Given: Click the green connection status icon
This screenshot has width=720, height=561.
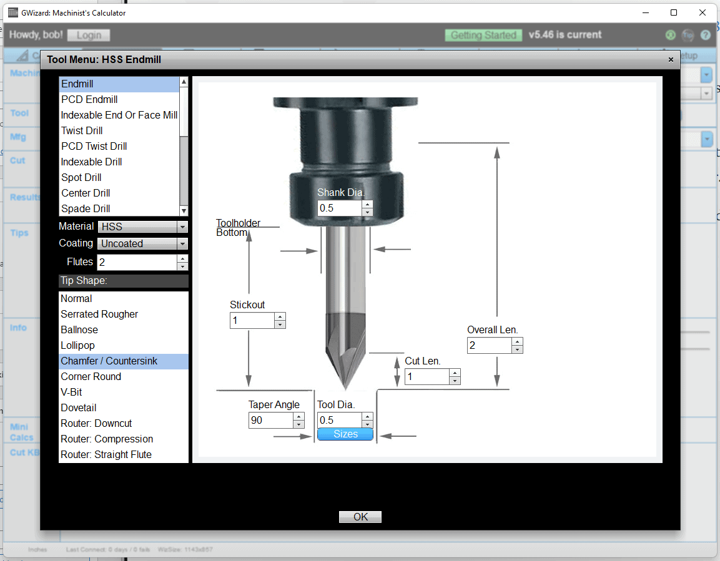Looking at the screenshot, I should coord(670,35).
